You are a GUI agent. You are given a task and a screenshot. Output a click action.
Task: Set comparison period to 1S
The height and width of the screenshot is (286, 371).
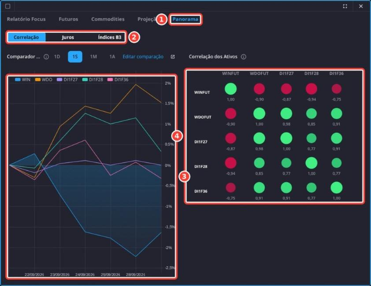pos(75,57)
